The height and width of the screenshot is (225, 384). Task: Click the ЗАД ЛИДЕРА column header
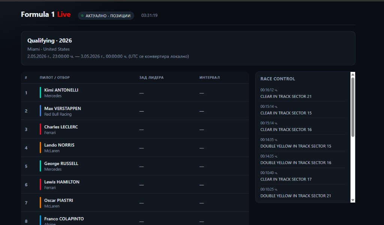151,77
